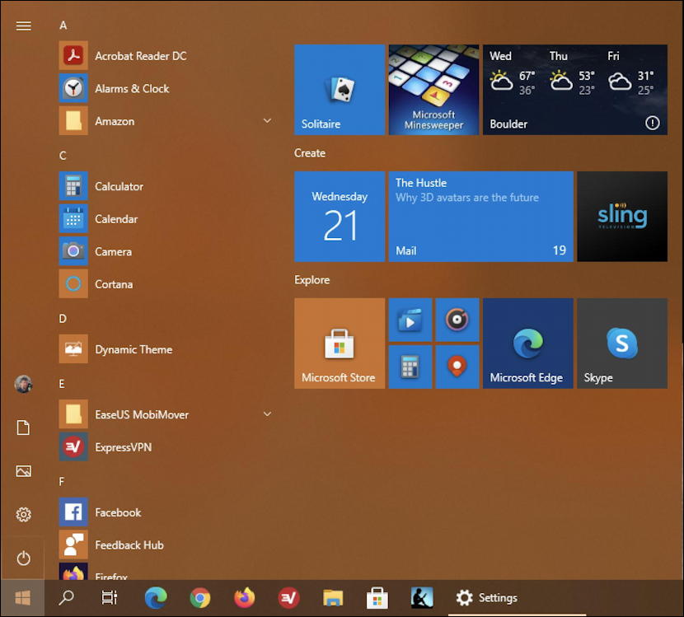Launch Microsoft Minesweeper
Screen dimensions: 684x617
pos(433,89)
